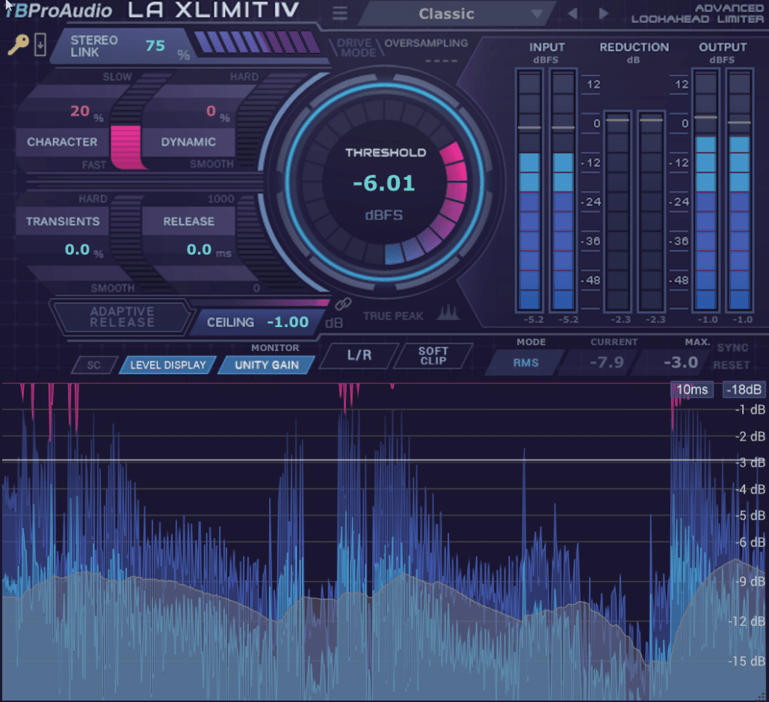Select the Drive Mode option

point(356,48)
